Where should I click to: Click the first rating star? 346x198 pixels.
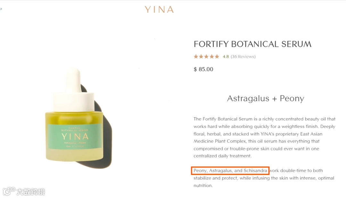point(196,56)
